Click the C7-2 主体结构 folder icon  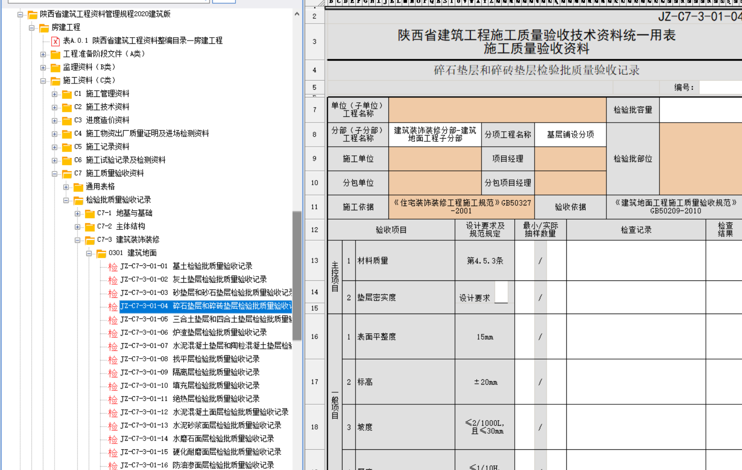click(90, 227)
